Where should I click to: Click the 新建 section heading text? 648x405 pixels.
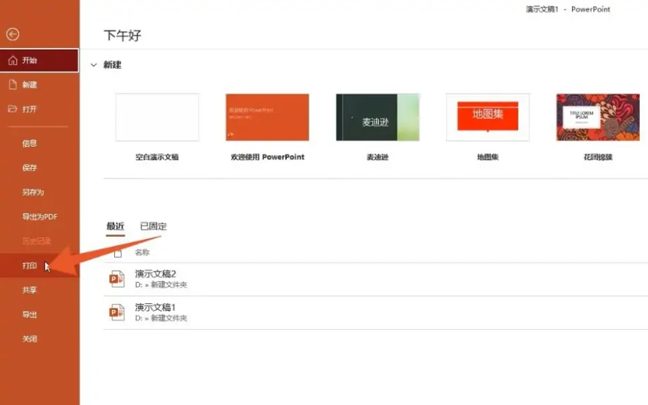tap(112, 65)
